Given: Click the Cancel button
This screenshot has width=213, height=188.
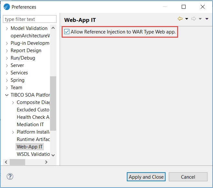Looking at the screenshot, I should 188,177.
